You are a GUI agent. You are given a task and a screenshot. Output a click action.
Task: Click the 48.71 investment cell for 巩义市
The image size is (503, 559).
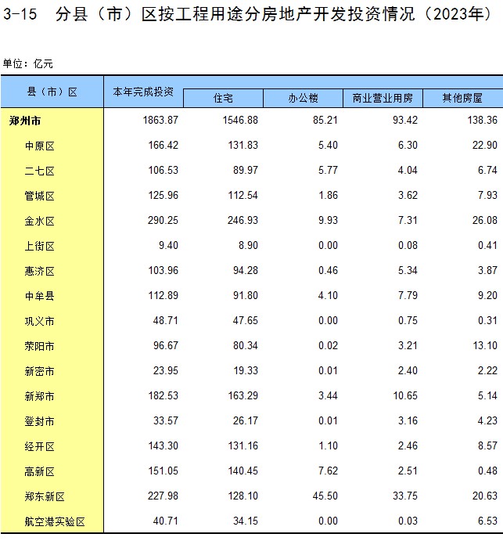(164, 321)
